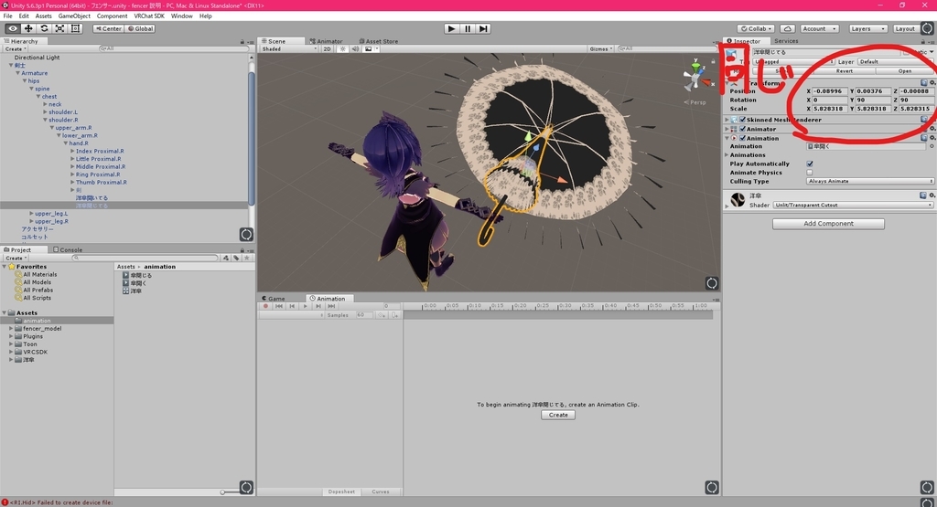Switch to the Console tab
This screenshot has height=507, width=937.
pos(68,250)
